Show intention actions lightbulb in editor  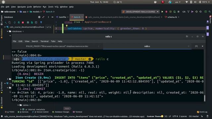(67, 26)
